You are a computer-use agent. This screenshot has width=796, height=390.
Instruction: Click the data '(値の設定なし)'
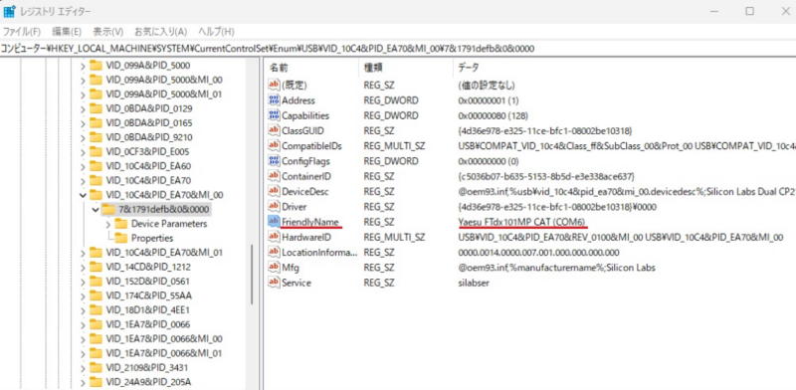486,85
